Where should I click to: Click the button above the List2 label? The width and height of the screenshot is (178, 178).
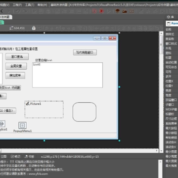click(x=85, y=52)
